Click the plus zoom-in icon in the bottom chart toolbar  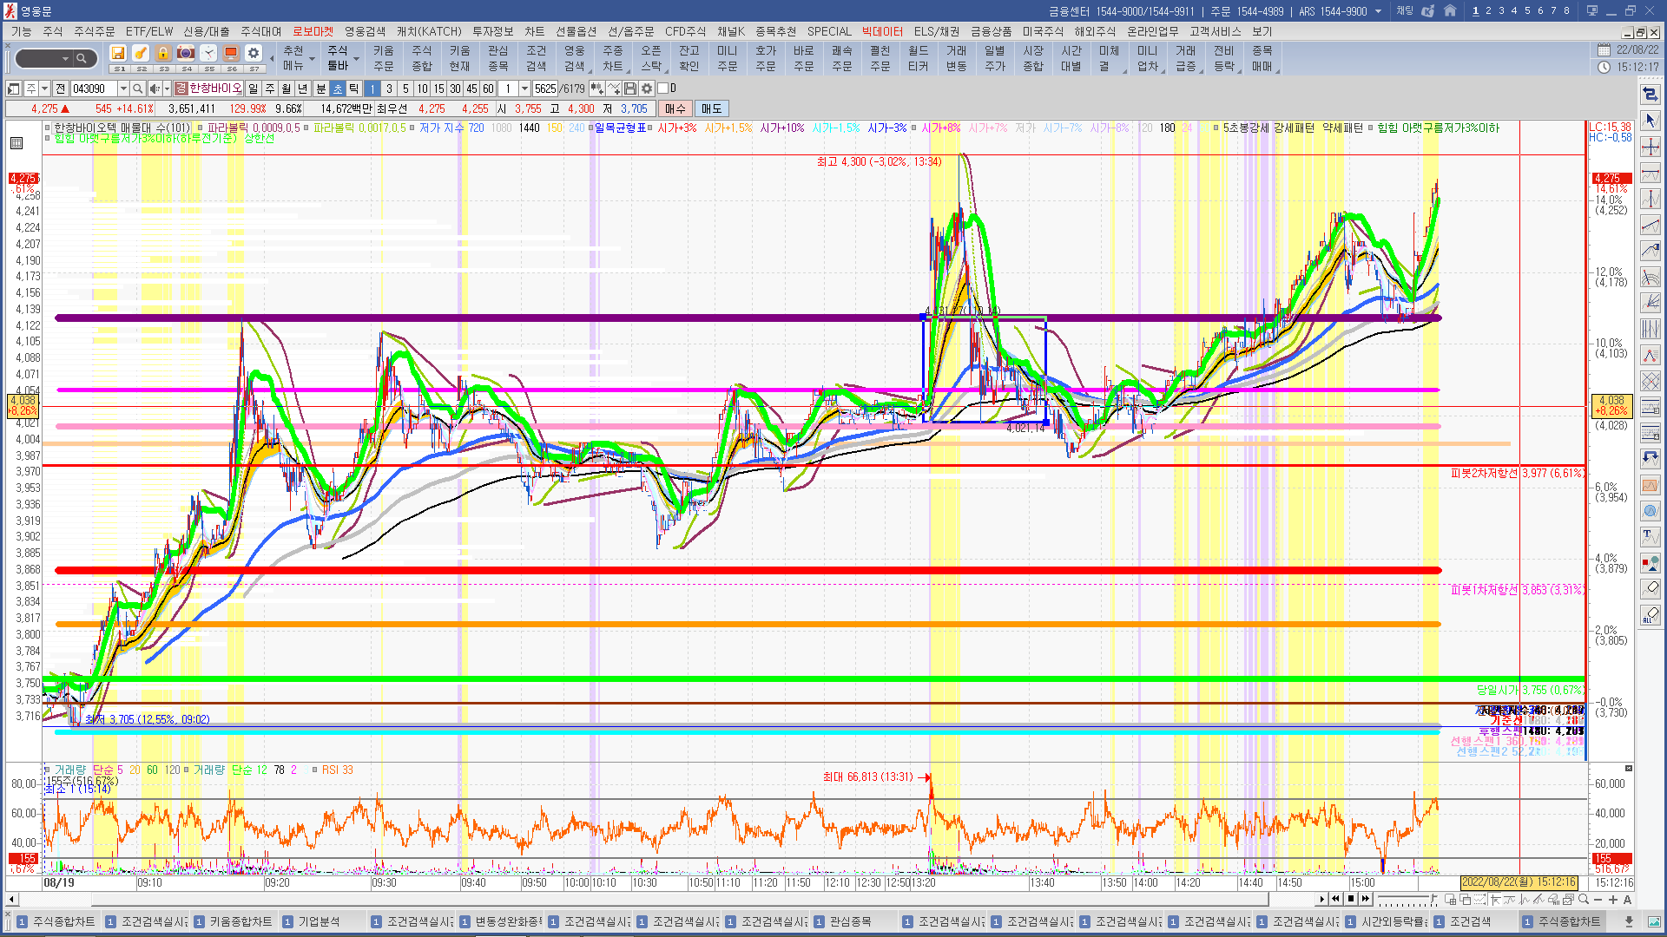(1613, 900)
